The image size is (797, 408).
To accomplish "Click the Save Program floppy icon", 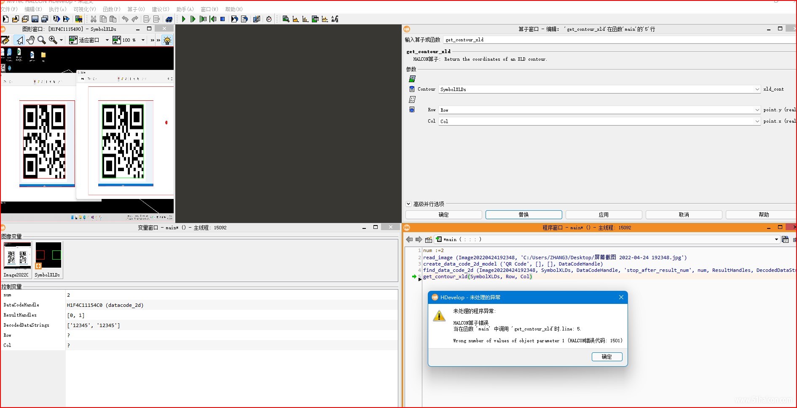I will tap(35, 19).
